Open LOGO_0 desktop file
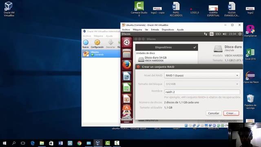Image resolution: width=261 pixels, height=147 pixels. [x=195, y=11]
